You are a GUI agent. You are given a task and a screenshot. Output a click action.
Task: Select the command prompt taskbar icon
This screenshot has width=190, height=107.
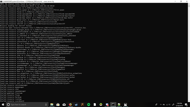(x=113, y=105)
